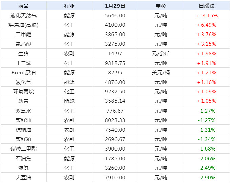The width and height of the screenshot is (231, 183).
Task: Open the 氯乙酸 commodity link
Action: [23, 44]
